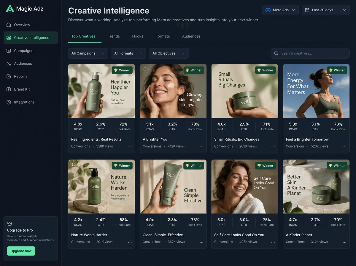Open more options for Real Ingredients, Real Results

pyautogui.click(x=130, y=147)
